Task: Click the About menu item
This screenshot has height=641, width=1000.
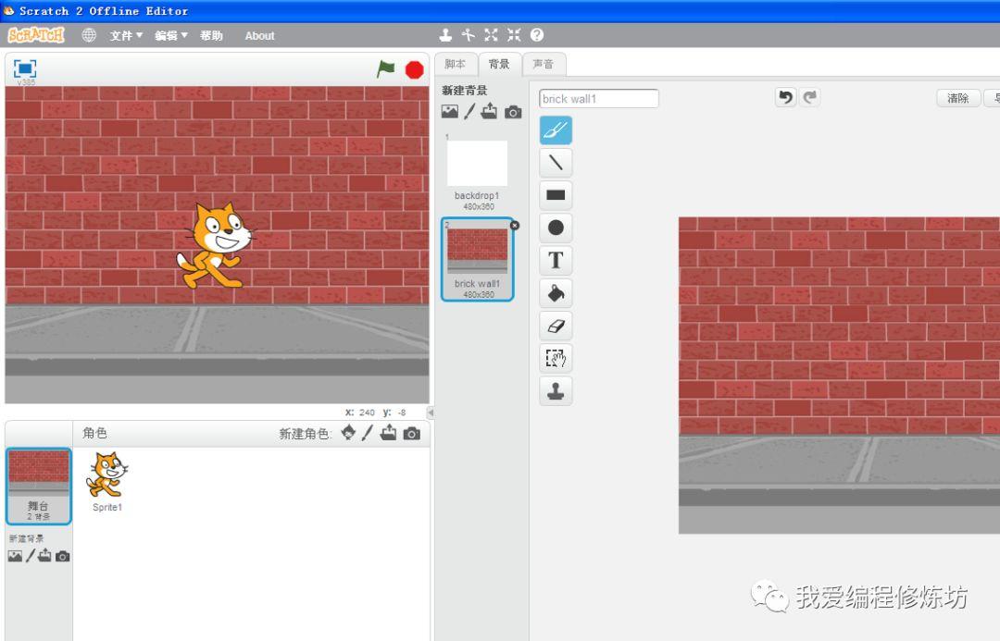Action: 259,36
